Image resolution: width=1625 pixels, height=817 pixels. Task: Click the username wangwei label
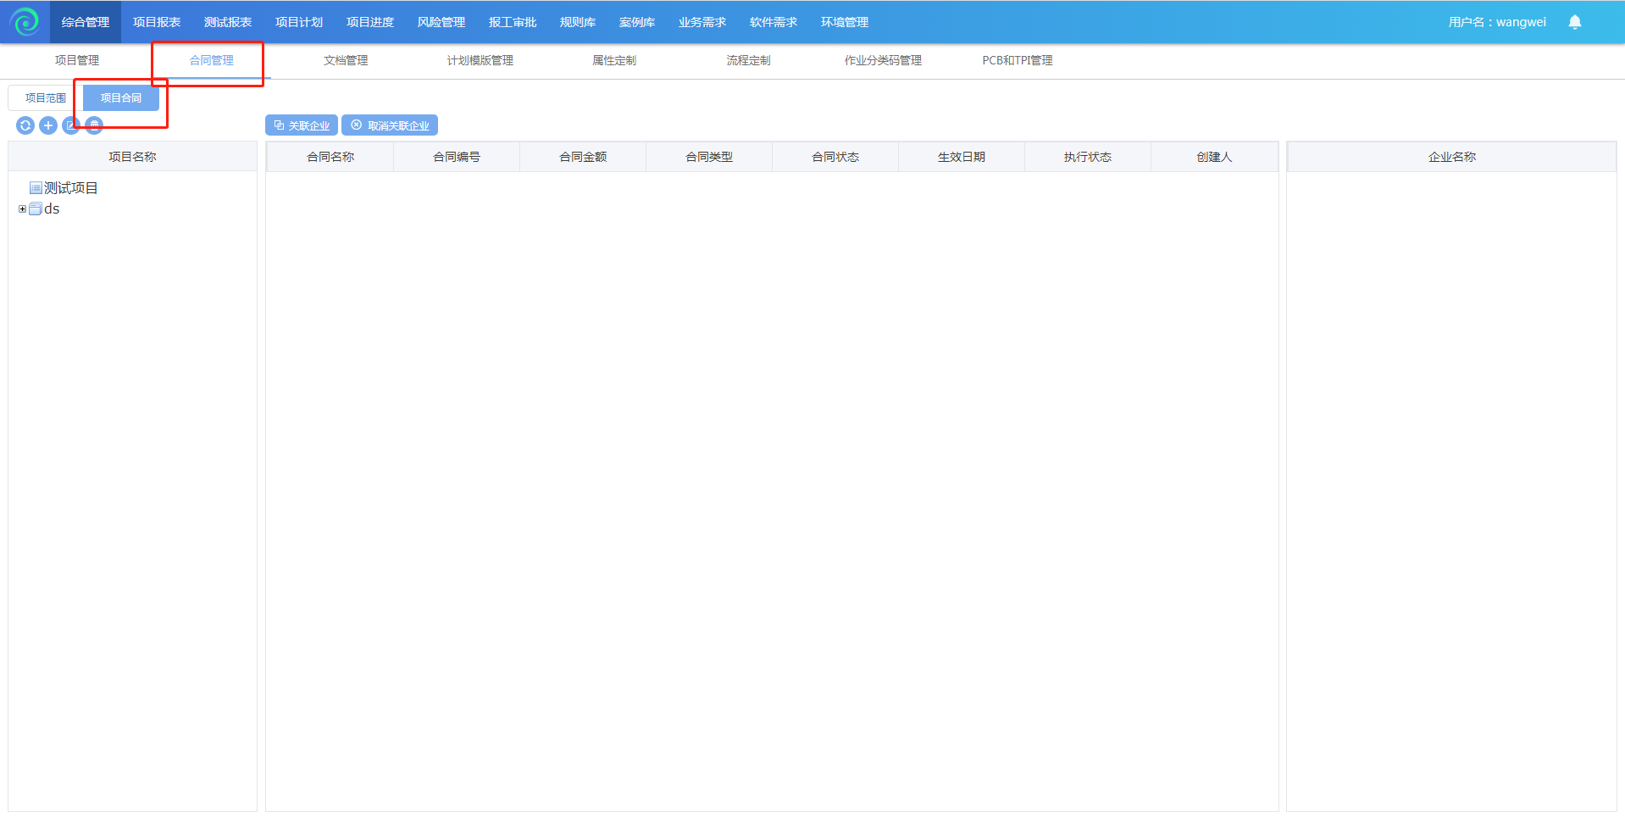tap(1496, 22)
